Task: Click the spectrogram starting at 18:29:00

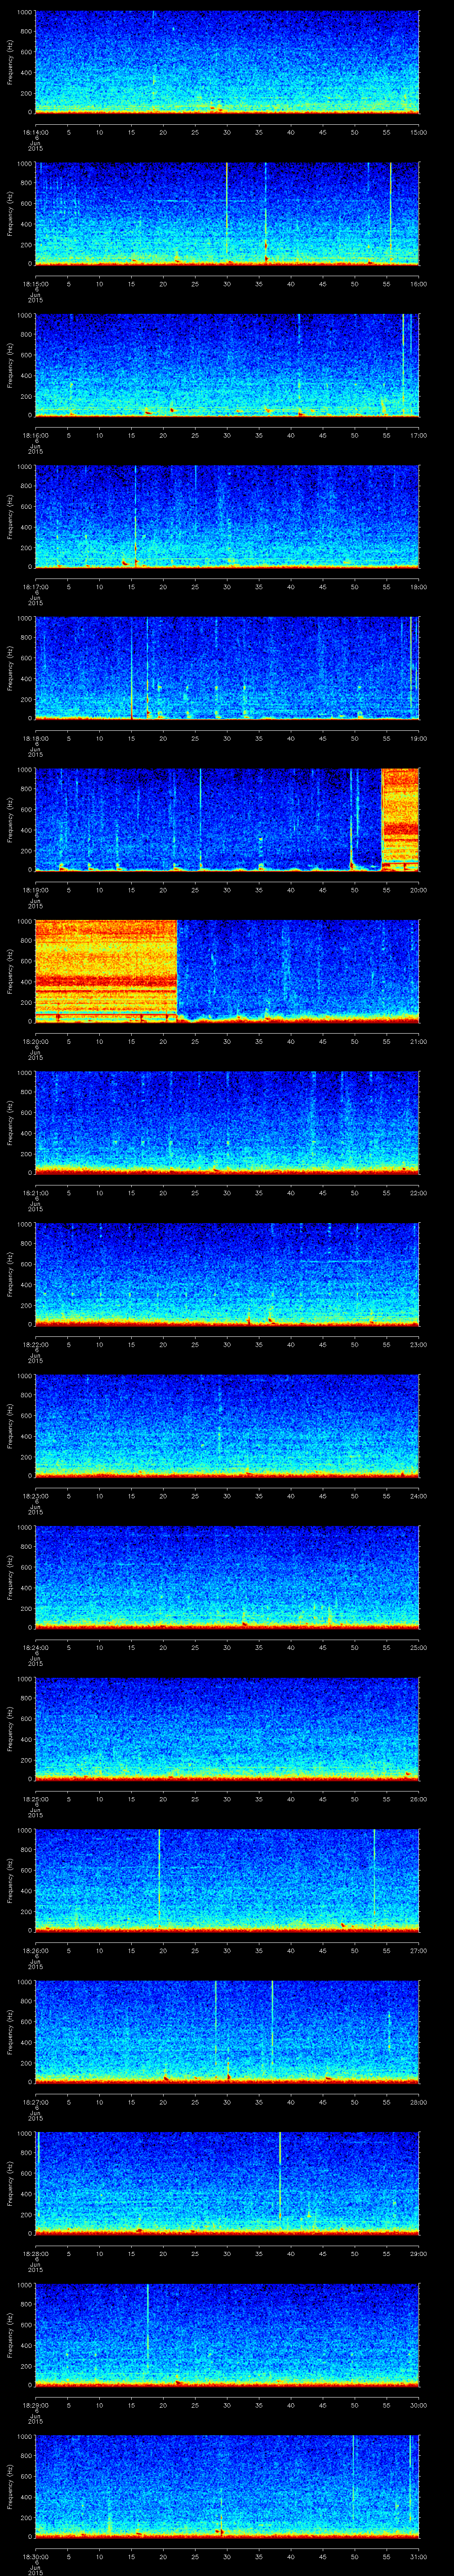Action: 227,2334
